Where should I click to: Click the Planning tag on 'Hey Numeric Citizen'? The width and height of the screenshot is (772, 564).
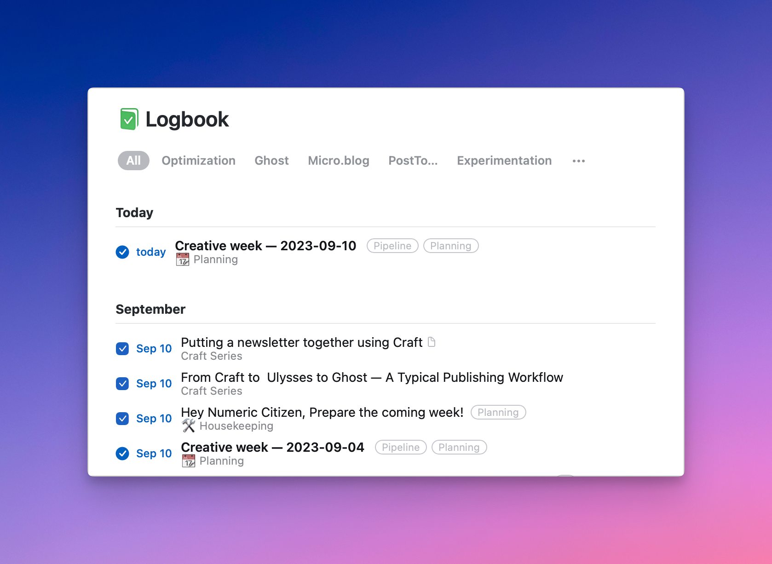click(498, 413)
